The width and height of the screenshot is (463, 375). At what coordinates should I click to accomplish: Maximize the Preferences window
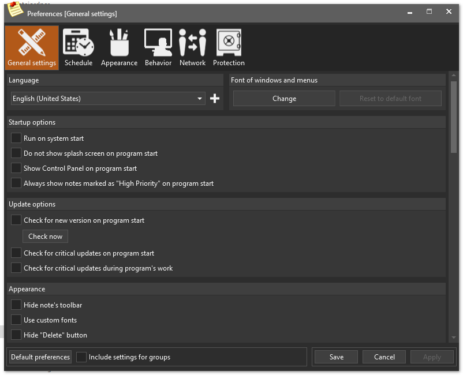tap(429, 12)
